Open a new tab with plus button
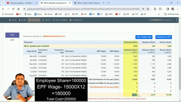181x102 pixels. 109,3
